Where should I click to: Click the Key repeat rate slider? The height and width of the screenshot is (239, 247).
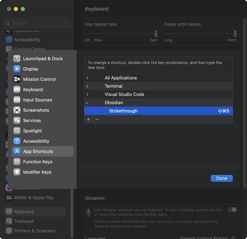[121, 34]
